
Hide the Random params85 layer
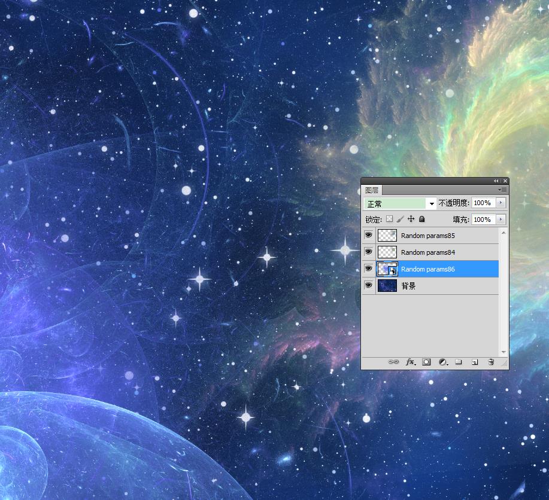click(368, 235)
